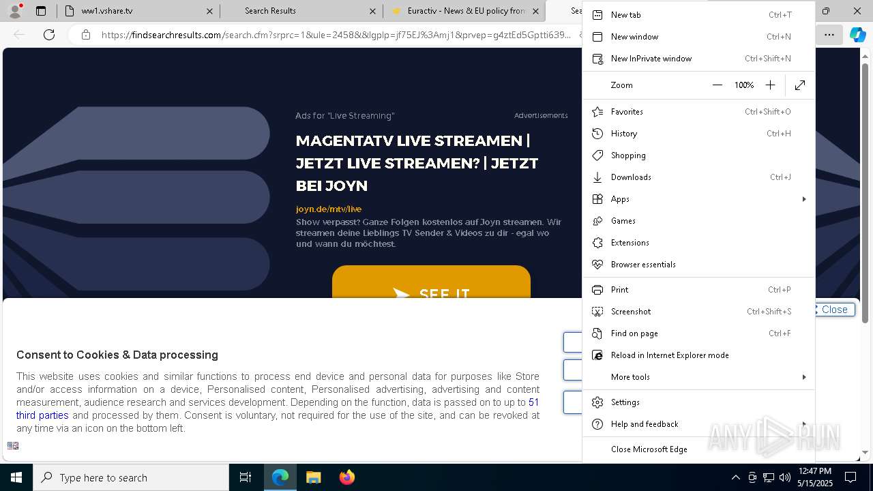Click the Extensions puzzle icon
873x491 pixels.
coord(597,242)
